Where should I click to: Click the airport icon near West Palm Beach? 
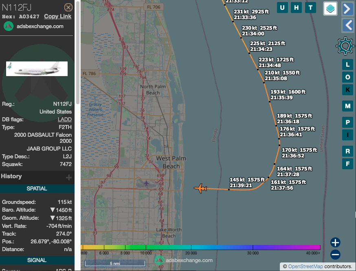[147, 183]
